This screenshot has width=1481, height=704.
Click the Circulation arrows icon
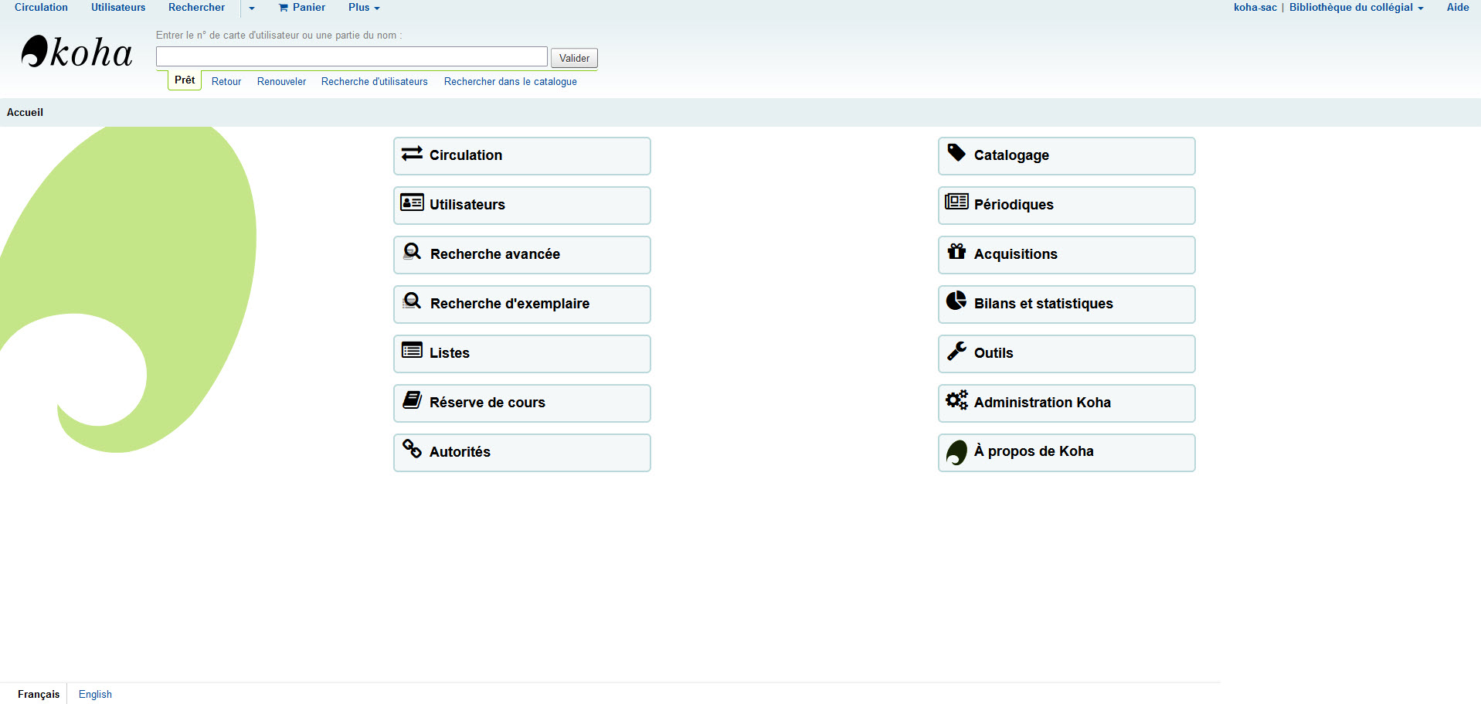point(412,153)
